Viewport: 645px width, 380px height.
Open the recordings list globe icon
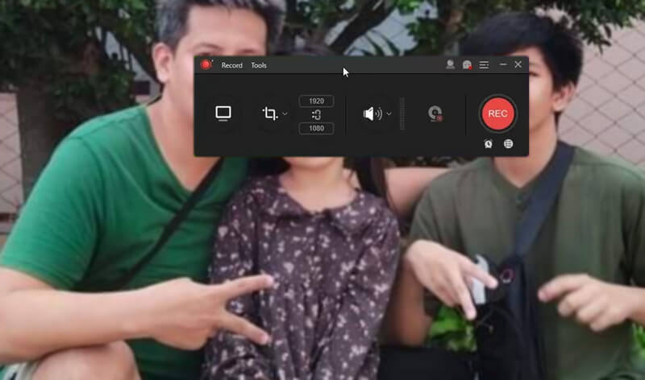509,144
